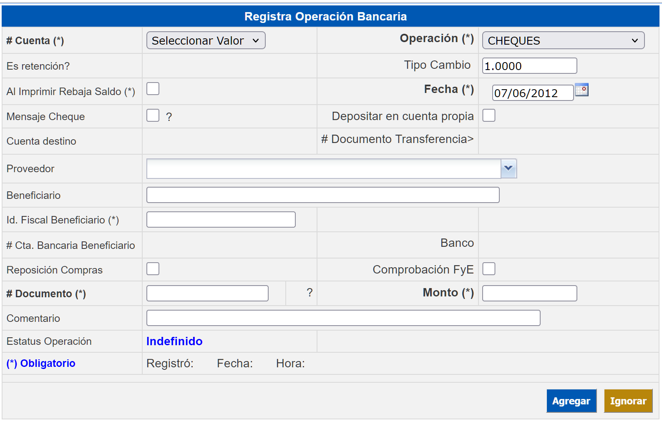
Task: Click the question mark next to Documento field
Action: click(x=310, y=293)
